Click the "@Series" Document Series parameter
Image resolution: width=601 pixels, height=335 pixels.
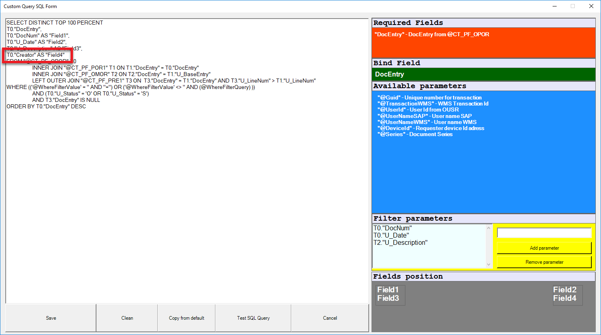pos(415,134)
